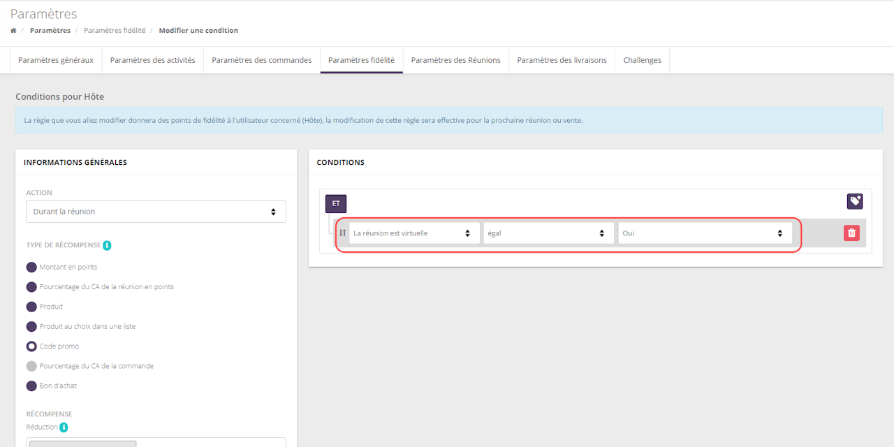Open the Oui value dropdown
Image resolution: width=894 pixels, height=447 pixels.
(x=705, y=233)
